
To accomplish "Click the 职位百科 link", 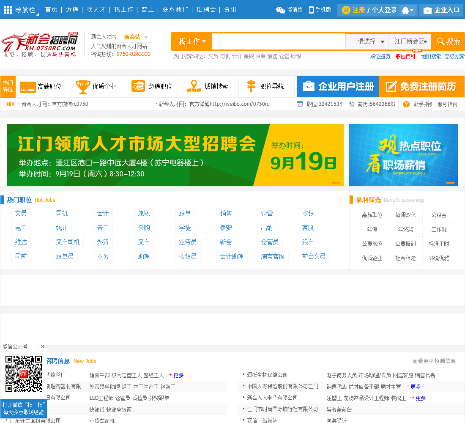I will (x=405, y=56).
